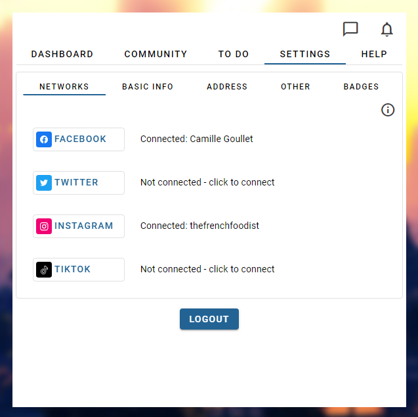Click the Logout button
The height and width of the screenshot is (417, 418).
coord(209,319)
